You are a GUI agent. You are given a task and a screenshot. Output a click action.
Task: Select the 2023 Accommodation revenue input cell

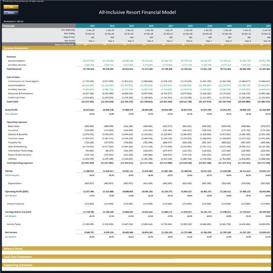88,61
